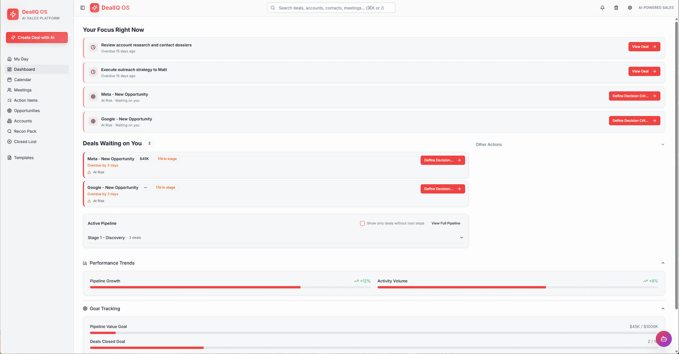Click the Pipeline Growth progress bar
Screen dimensions: 679x354
click(230, 287)
